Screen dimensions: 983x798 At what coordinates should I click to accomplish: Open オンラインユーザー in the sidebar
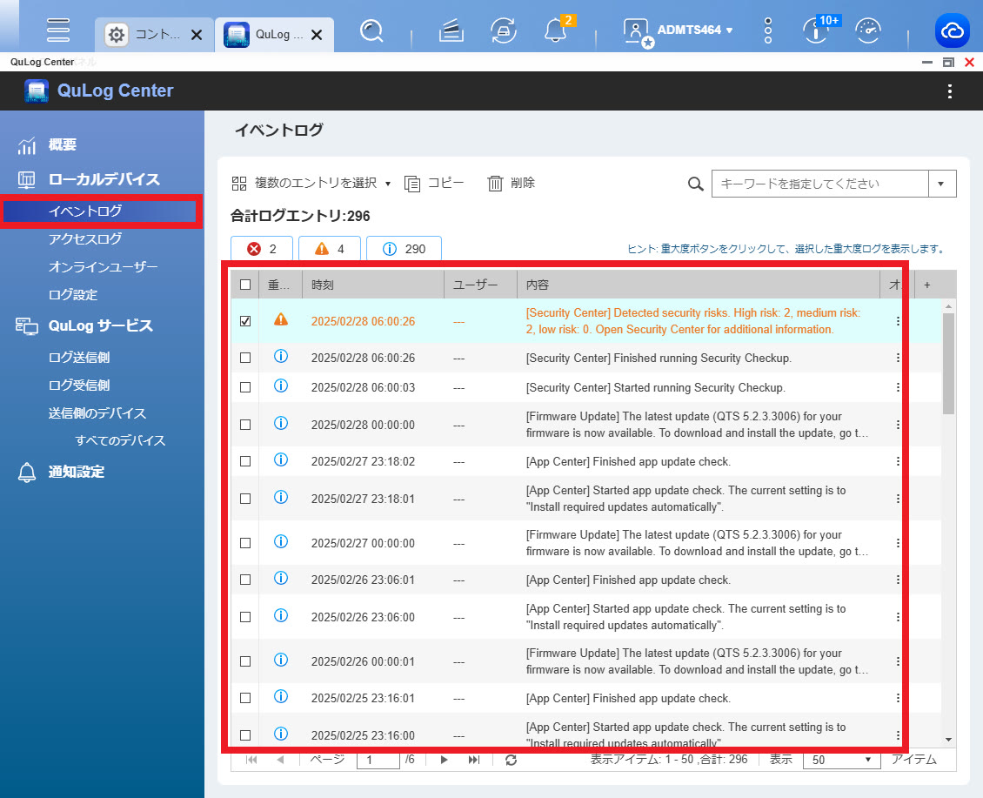pos(103,267)
